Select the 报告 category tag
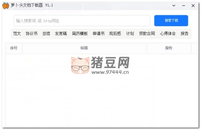Image resolution: width=201 pixels, height=130 pixels. (x=185, y=33)
